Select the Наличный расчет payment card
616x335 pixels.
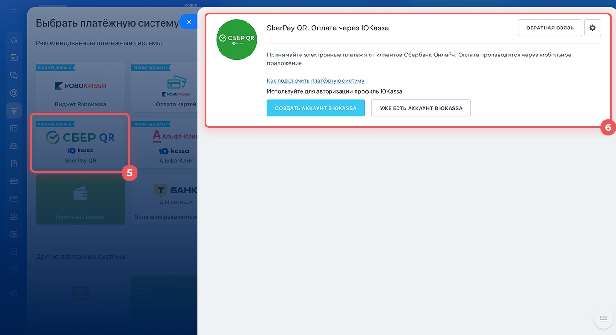80,199
